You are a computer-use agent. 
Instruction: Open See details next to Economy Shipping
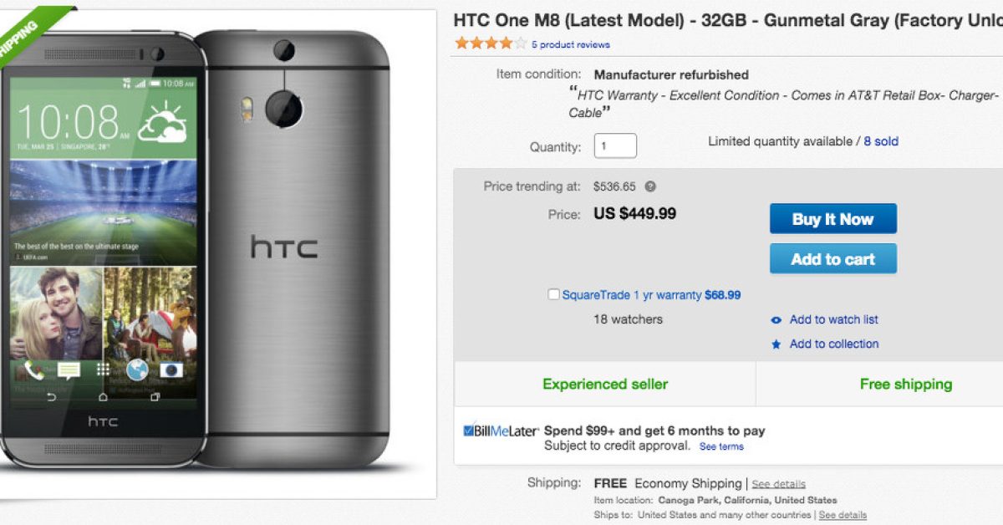tap(778, 484)
